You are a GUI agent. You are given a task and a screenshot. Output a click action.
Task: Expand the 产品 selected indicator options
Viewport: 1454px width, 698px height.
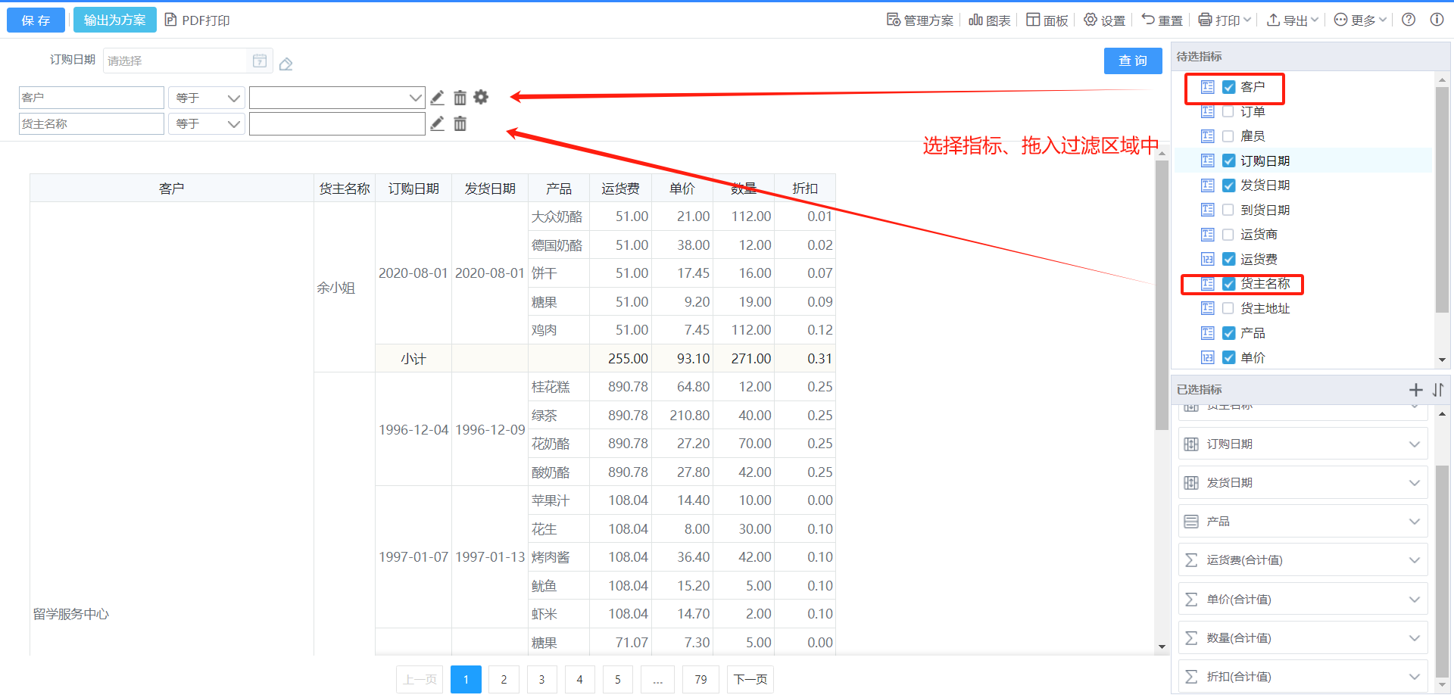pyautogui.click(x=1414, y=522)
